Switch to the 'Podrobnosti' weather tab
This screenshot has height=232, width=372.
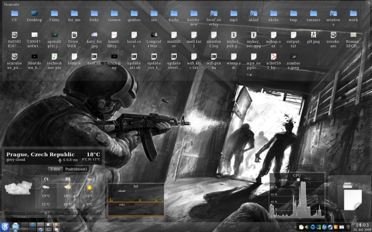(75, 169)
